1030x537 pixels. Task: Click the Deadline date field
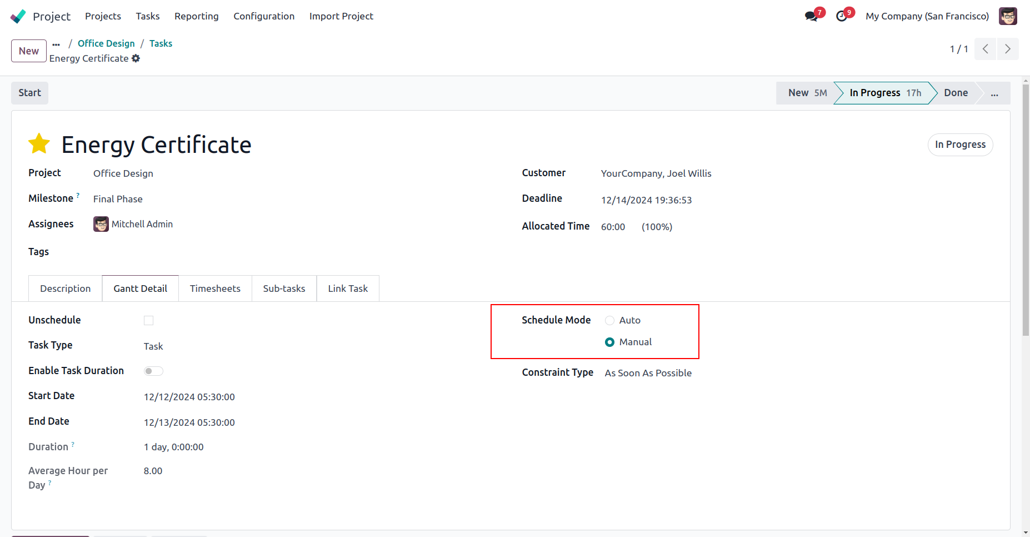pyautogui.click(x=646, y=200)
